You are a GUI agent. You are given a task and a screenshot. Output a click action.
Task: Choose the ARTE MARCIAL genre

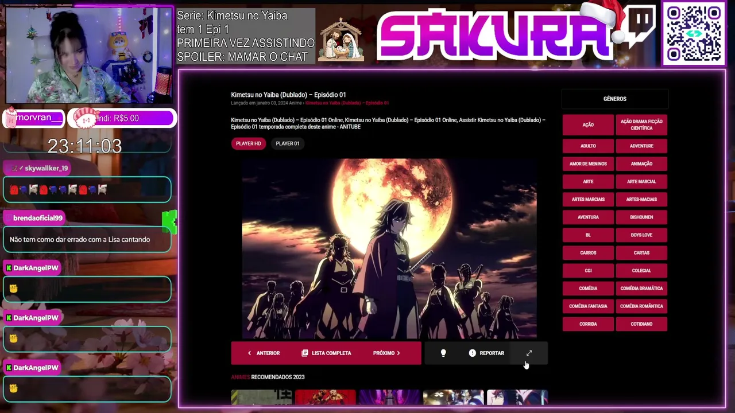(641, 182)
